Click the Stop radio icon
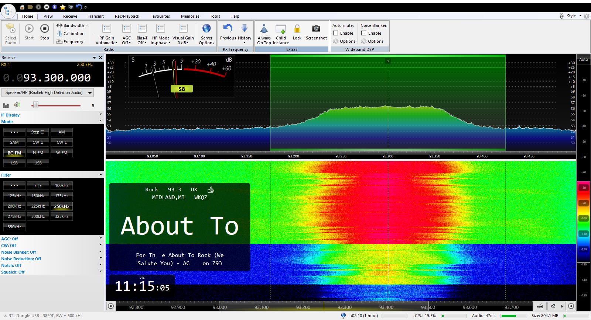 [x=44, y=29]
